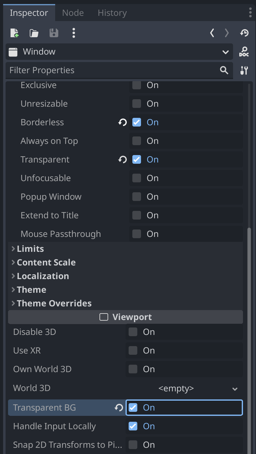Screen dimensions: 256x454
Task: Switch to the Node tab
Action: click(x=73, y=13)
